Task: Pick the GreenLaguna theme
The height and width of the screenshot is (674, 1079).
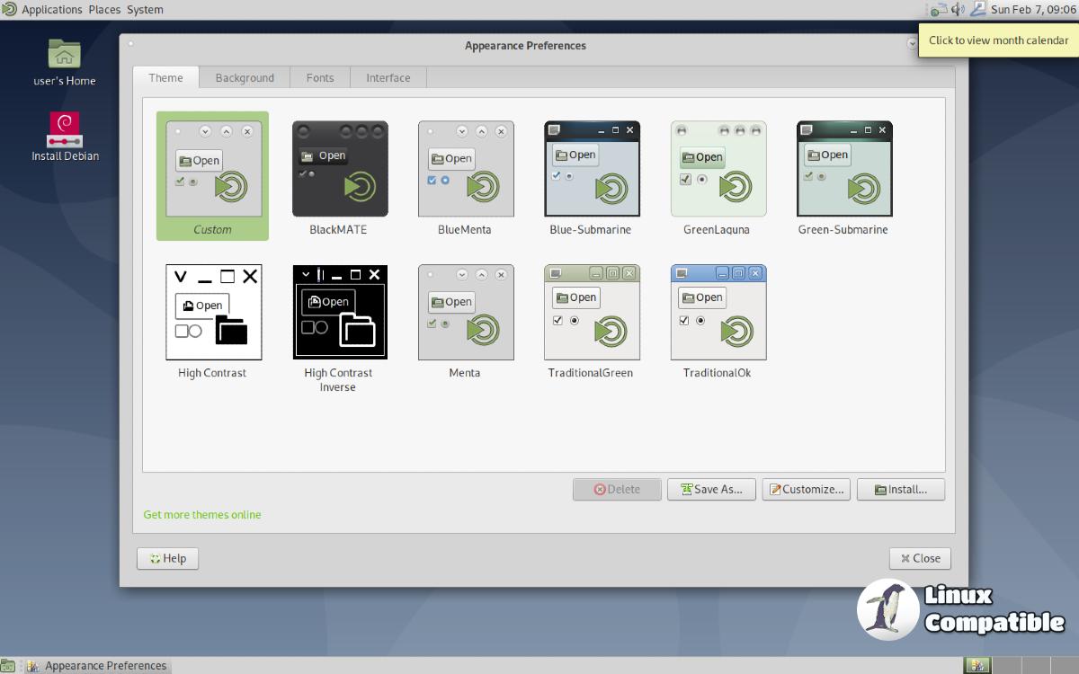Action: click(x=718, y=170)
